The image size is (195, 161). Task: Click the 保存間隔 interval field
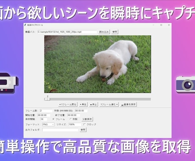[x=44, y=119]
